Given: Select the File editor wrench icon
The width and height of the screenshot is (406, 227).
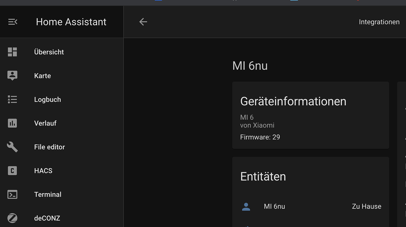Looking at the screenshot, I should [x=12, y=147].
